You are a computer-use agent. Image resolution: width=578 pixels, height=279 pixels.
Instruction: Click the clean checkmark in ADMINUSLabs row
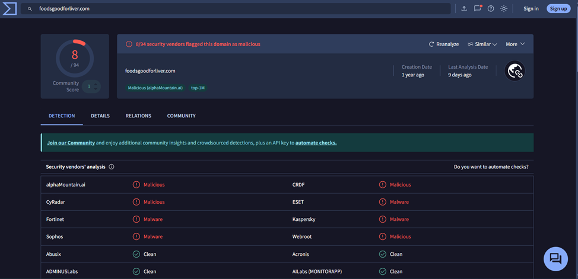coord(136,272)
